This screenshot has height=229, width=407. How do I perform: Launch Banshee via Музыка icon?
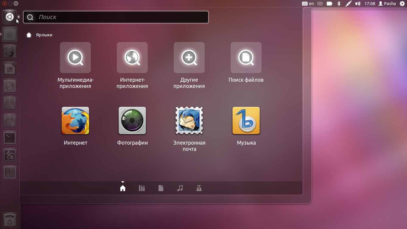pos(246,120)
